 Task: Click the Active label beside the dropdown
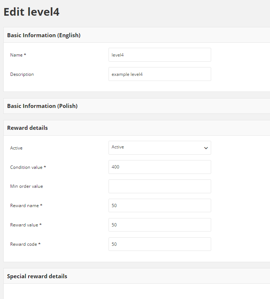pyautogui.click(x=16, y=148)
